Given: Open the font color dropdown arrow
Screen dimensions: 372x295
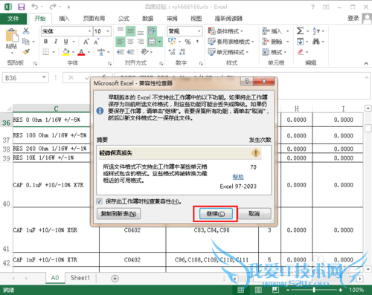Looking at the screenshot, I should (89, 52).
